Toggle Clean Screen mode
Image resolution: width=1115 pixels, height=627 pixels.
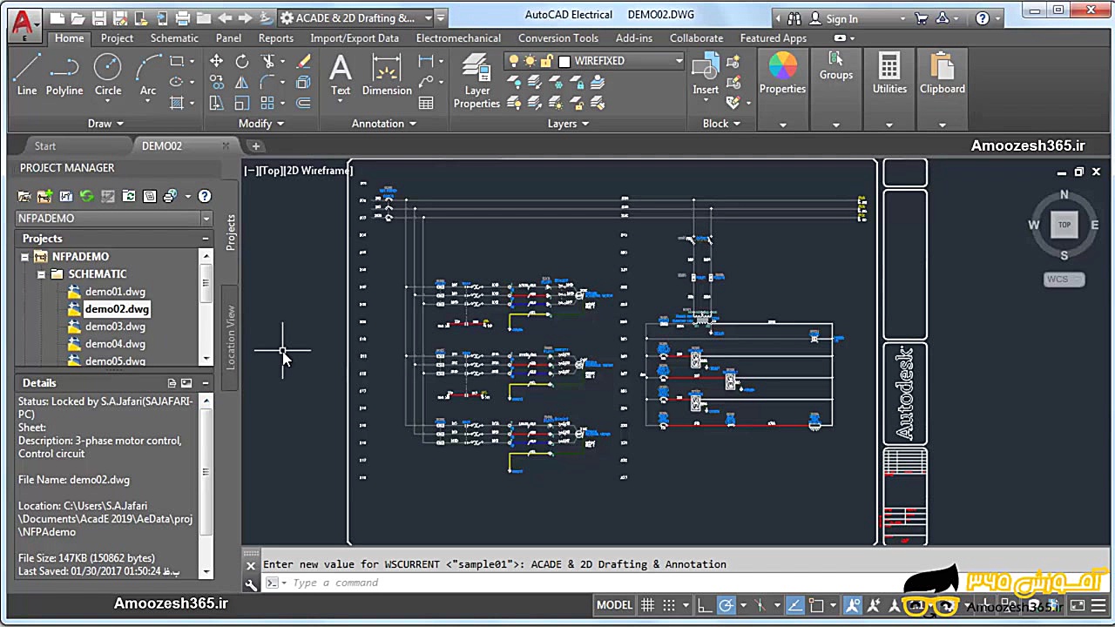[x=1078, y=605]
